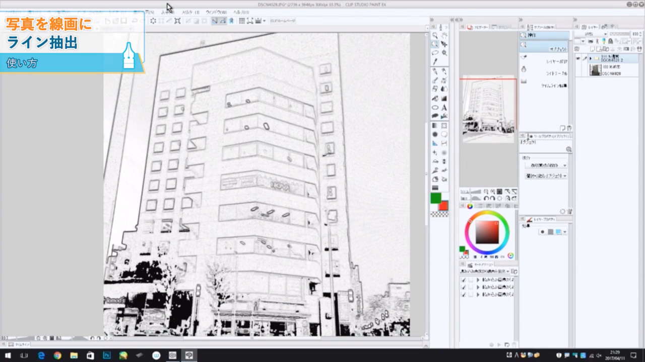Select the Text tool
645x362 pixels.
[444, 107]
